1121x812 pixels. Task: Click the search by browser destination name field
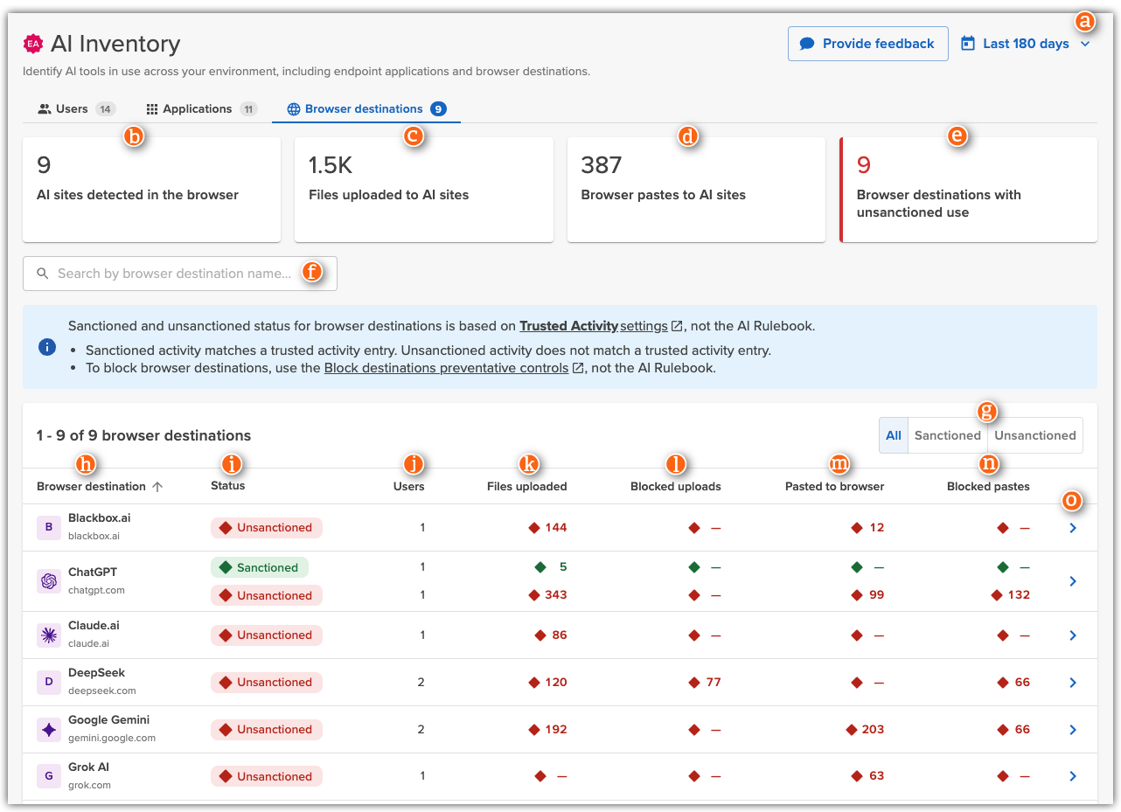pyautogui.click(x=180, y=274)
